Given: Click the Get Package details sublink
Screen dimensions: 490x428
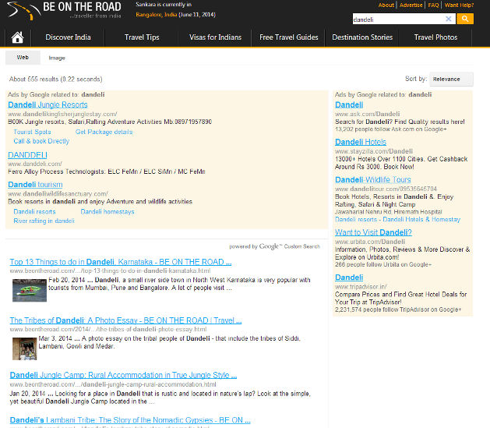Looking at the screenshot, I should 104,132.
